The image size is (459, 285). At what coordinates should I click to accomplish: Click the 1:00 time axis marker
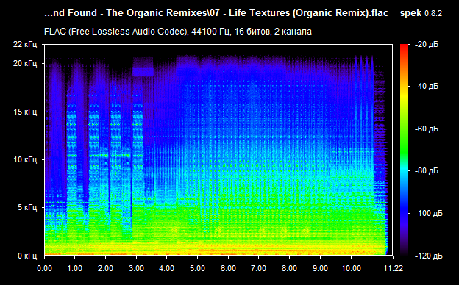(x=74, y=268)
